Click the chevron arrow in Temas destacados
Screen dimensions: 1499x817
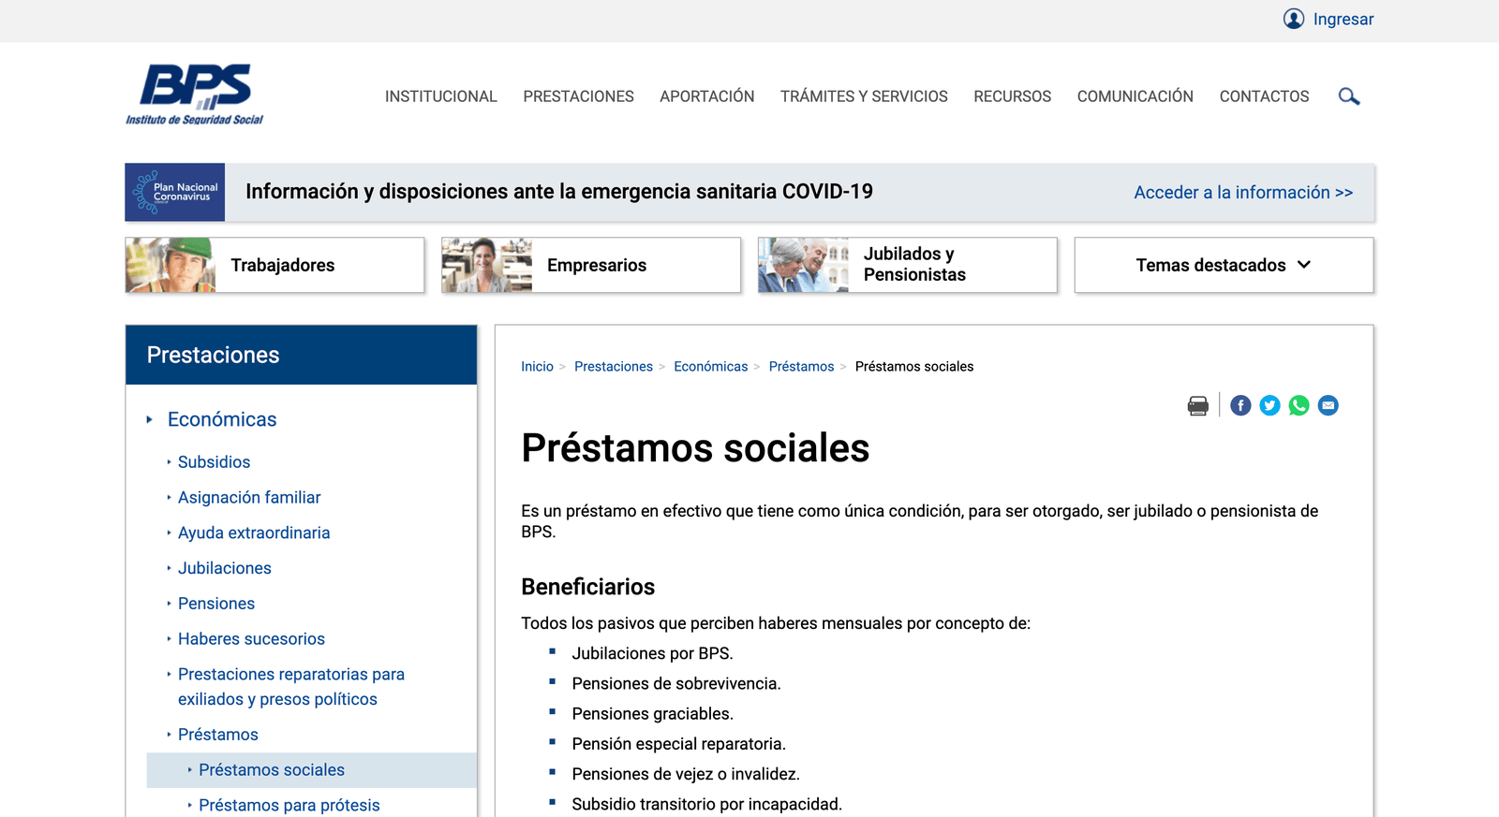(1304, 265)
